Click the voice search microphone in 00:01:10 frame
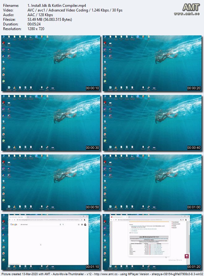This screenshot has width=204, height=276. [60, 225]
